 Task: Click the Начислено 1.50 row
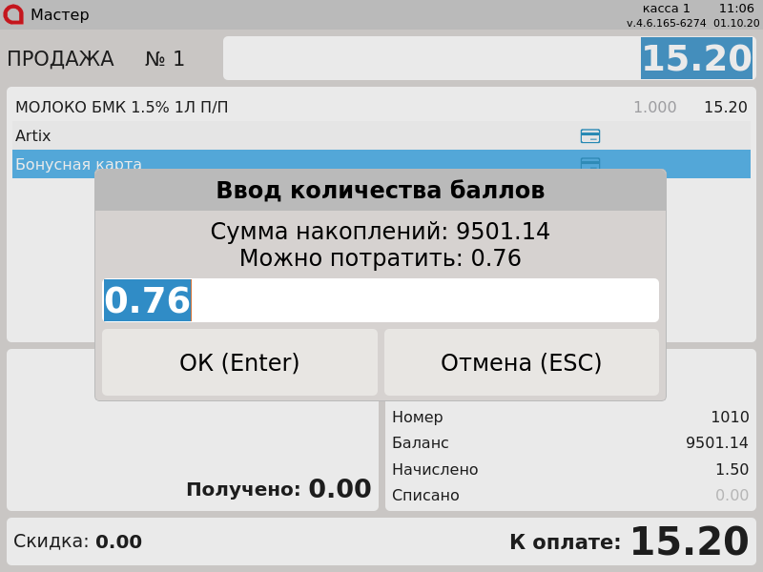click(570, 470)
